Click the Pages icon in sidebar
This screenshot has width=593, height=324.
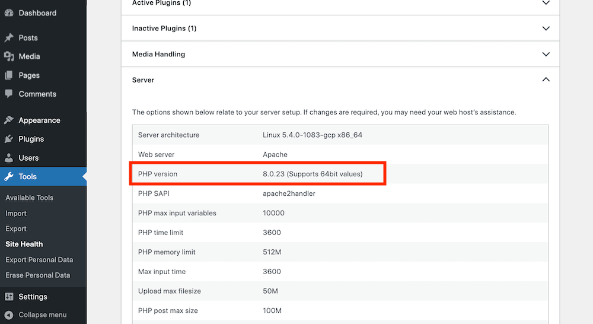click(x=9, y=75)
